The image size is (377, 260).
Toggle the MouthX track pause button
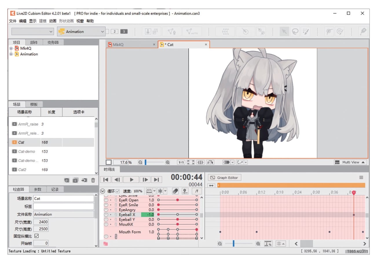click(x=106, y=224)
